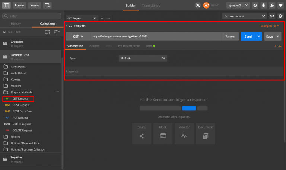
Task: Open the wrench settings icon
Action: pyautogui.click(x=272, y=6)
